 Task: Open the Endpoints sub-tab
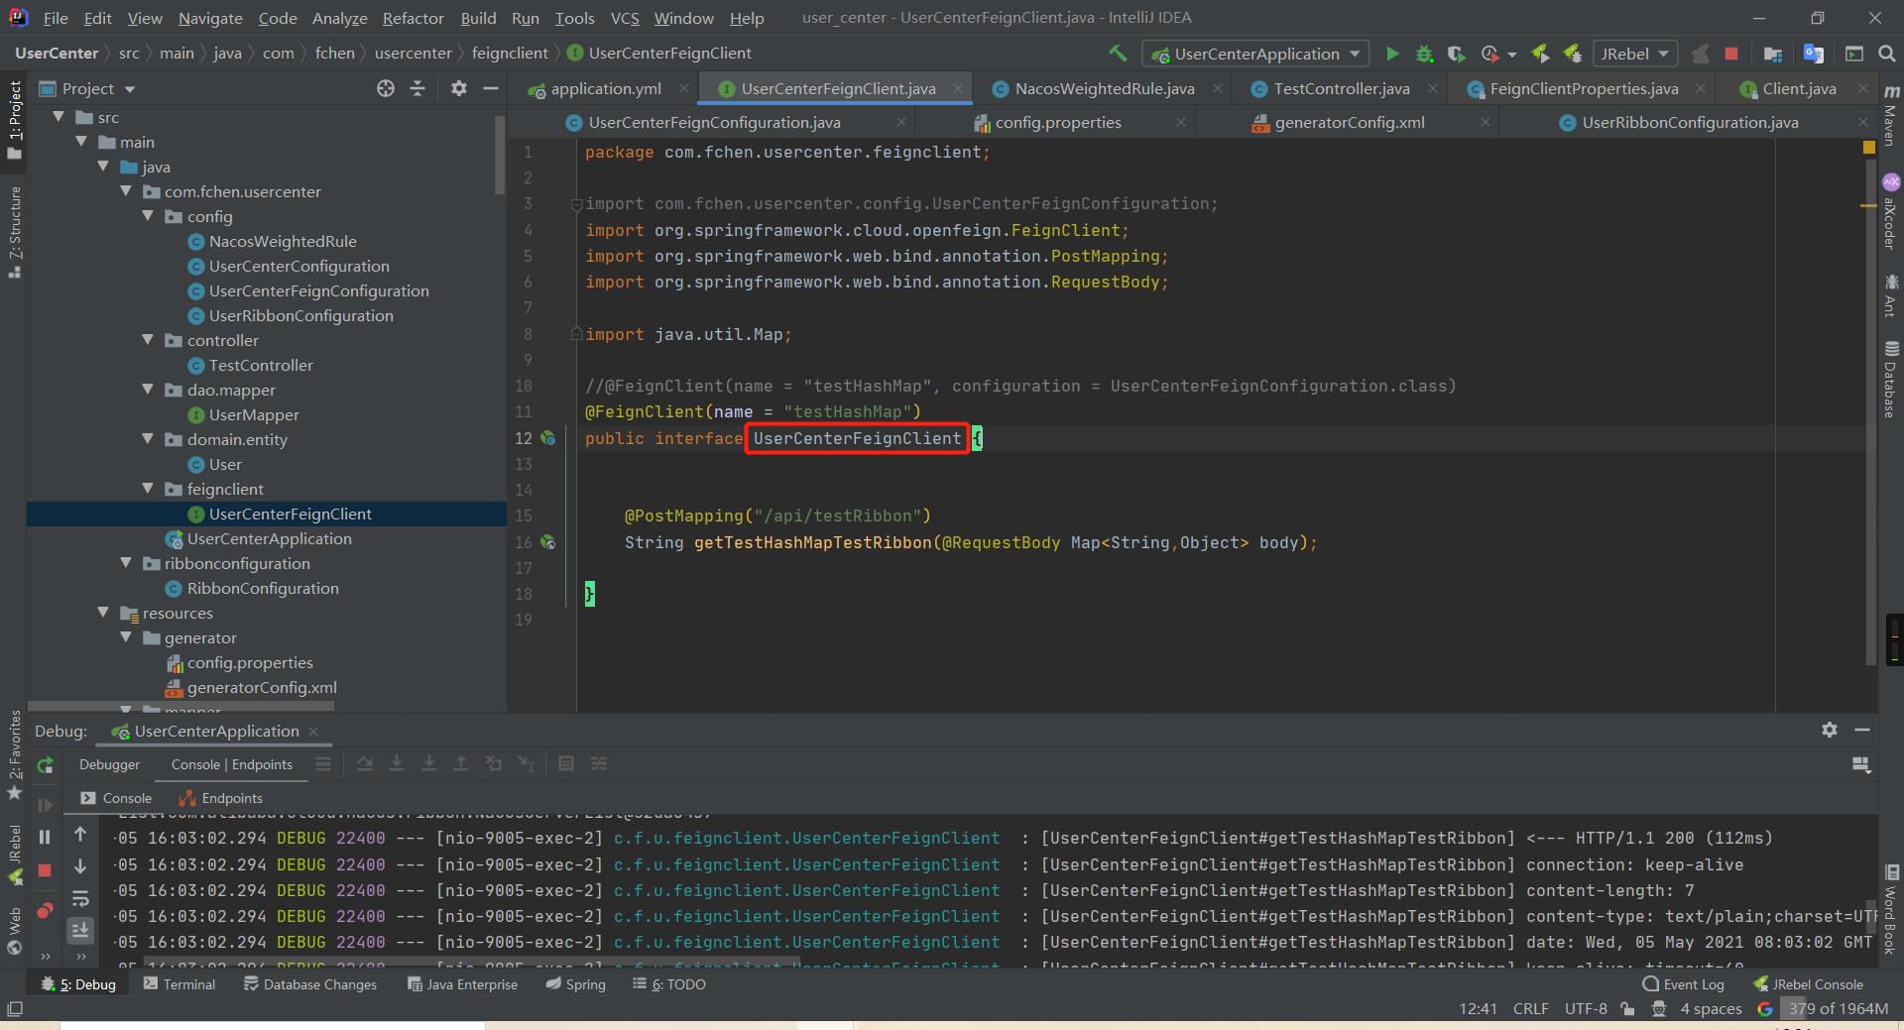[220, 798]
